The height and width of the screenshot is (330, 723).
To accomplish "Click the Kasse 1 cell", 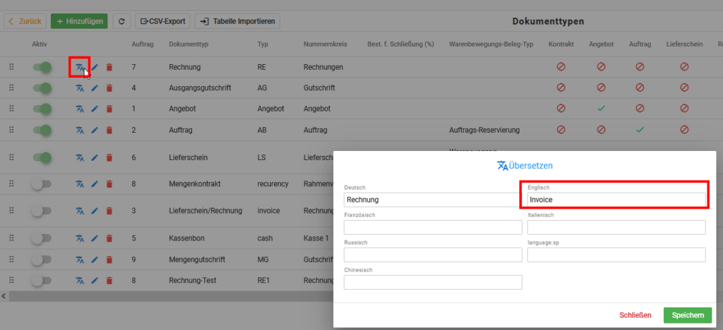I will coord(316,238).
